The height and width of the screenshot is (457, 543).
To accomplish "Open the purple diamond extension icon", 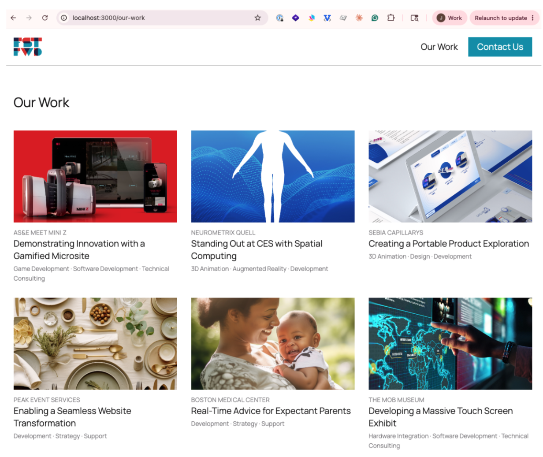I will (296, 18).
